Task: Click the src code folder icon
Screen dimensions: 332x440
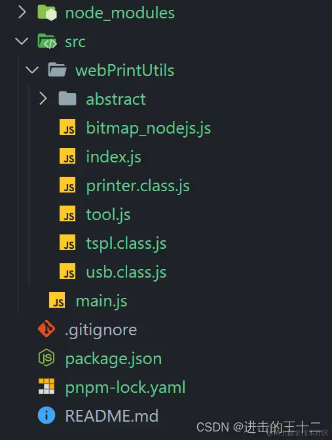Action: 47,41
